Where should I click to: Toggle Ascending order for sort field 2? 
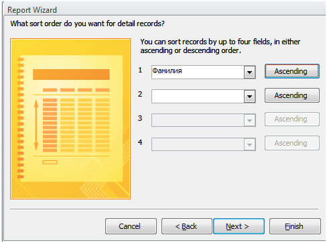tap(292, 95)
